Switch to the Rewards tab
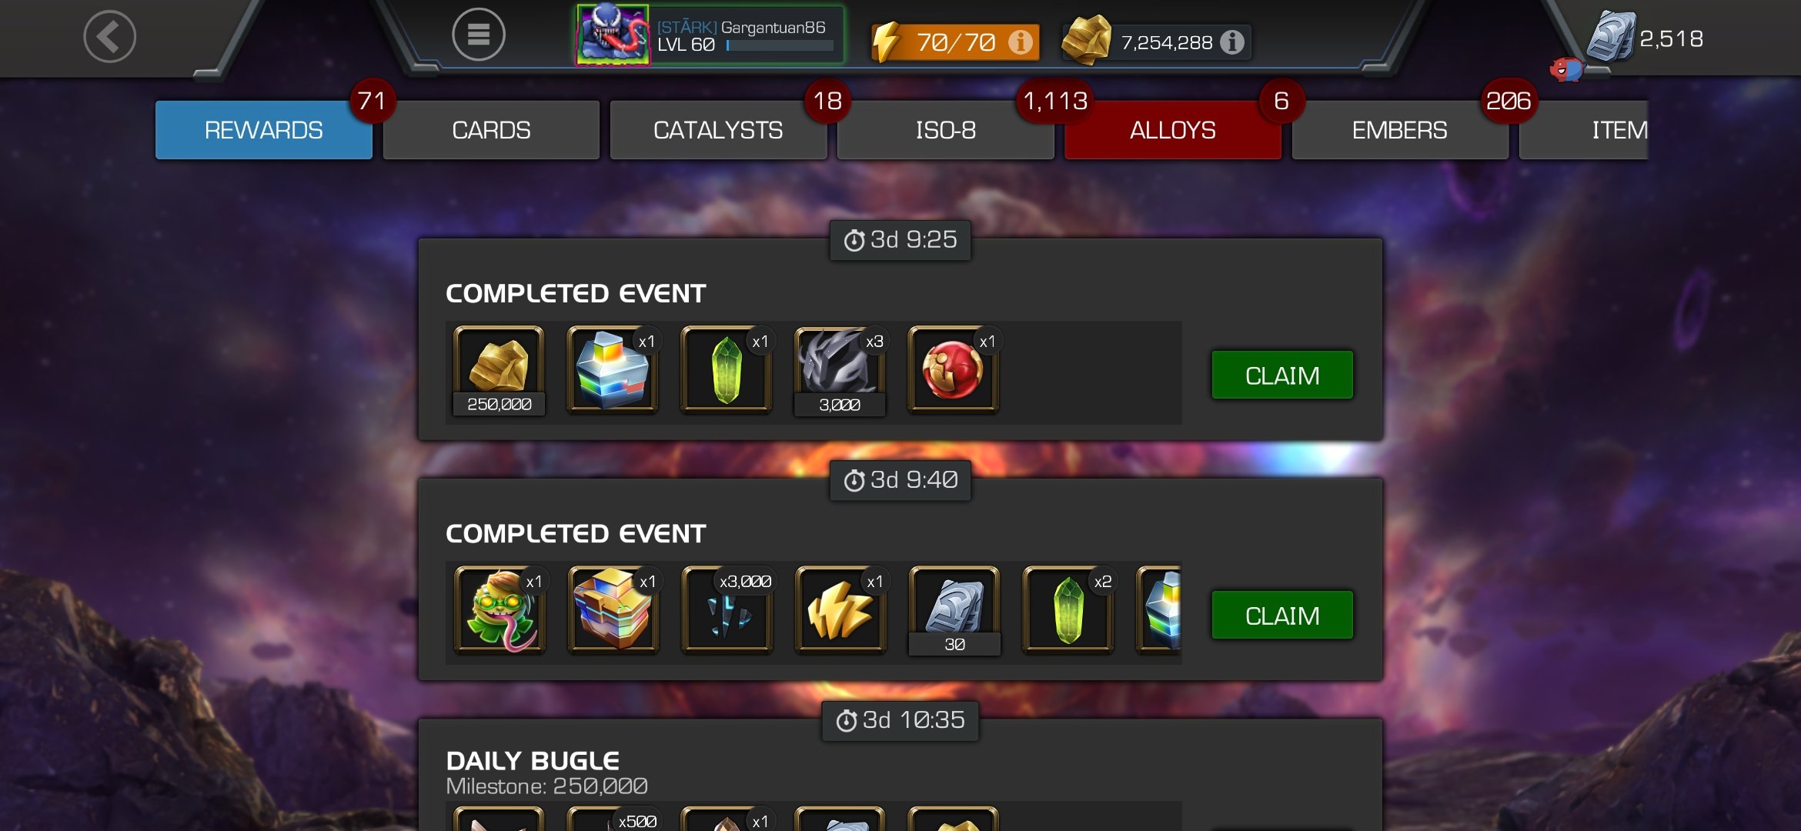1801x831 pixels. [263, 130]
